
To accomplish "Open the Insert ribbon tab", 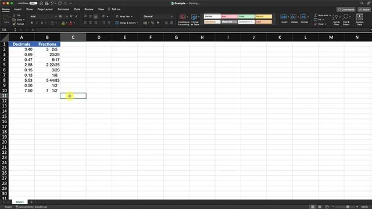I will [x=18, y=9].
